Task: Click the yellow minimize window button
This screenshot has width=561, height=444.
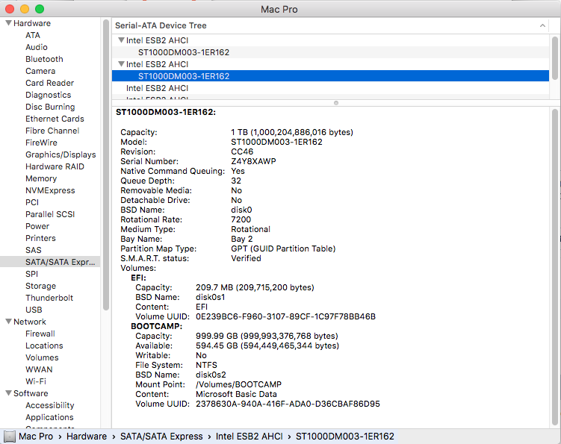Action: click(x=25, y=9)
